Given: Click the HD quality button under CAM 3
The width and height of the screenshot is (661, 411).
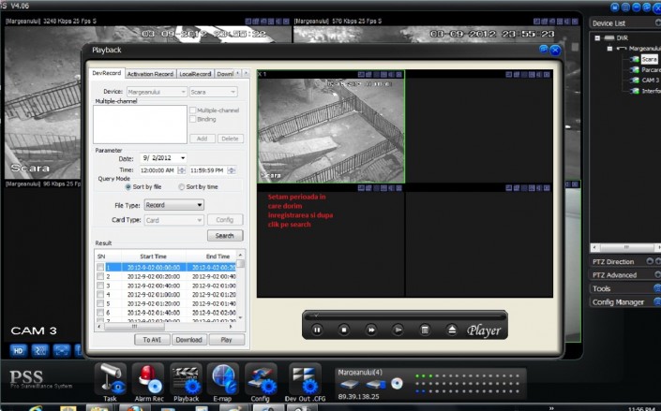Looking at the screenshot, I should (x=18, y=350).
